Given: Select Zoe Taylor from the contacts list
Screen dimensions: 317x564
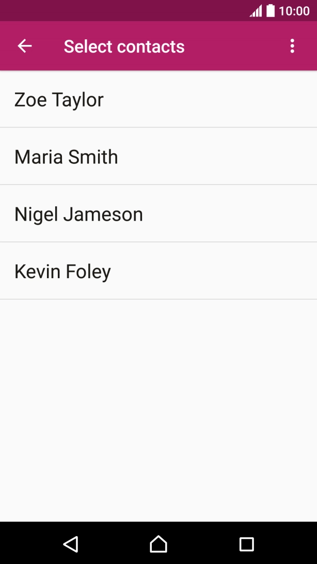Looking at the screenshot, I should [x=59, y=99].
